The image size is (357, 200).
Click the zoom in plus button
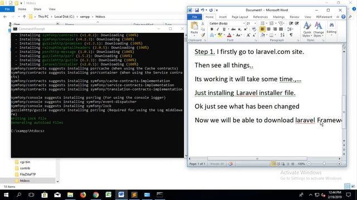[339, 164]
